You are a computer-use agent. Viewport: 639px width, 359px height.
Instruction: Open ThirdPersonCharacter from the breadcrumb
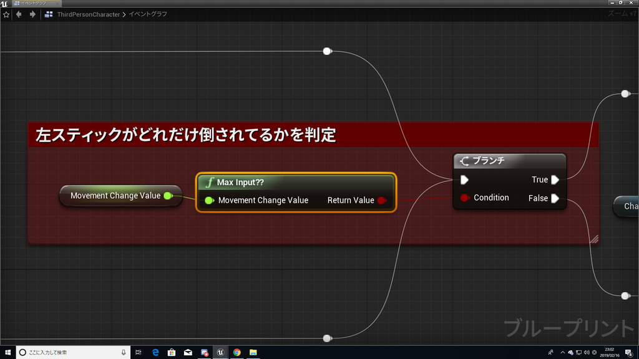(x=87, y=14)
